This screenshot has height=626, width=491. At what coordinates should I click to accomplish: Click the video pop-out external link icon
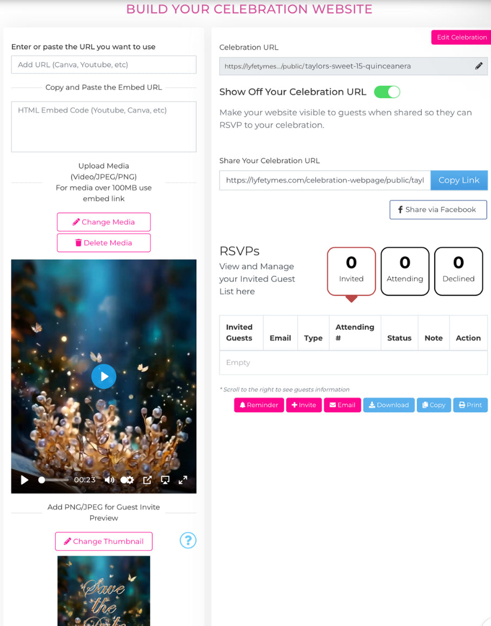point(147,480)
